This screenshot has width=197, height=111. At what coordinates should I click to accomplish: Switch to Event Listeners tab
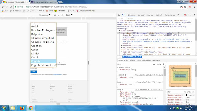pos(130,61)
